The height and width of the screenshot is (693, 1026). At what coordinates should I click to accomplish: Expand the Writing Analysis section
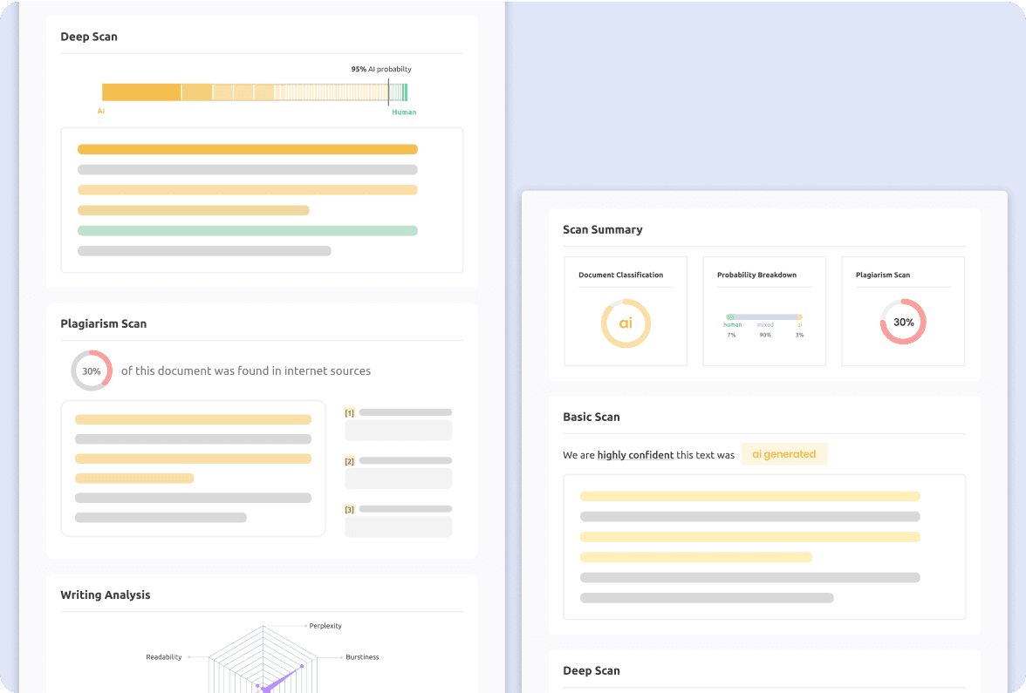105,594
